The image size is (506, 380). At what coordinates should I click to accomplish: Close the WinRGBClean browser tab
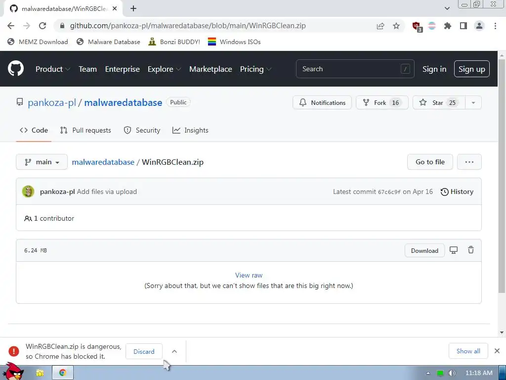[x=115, y=9]
